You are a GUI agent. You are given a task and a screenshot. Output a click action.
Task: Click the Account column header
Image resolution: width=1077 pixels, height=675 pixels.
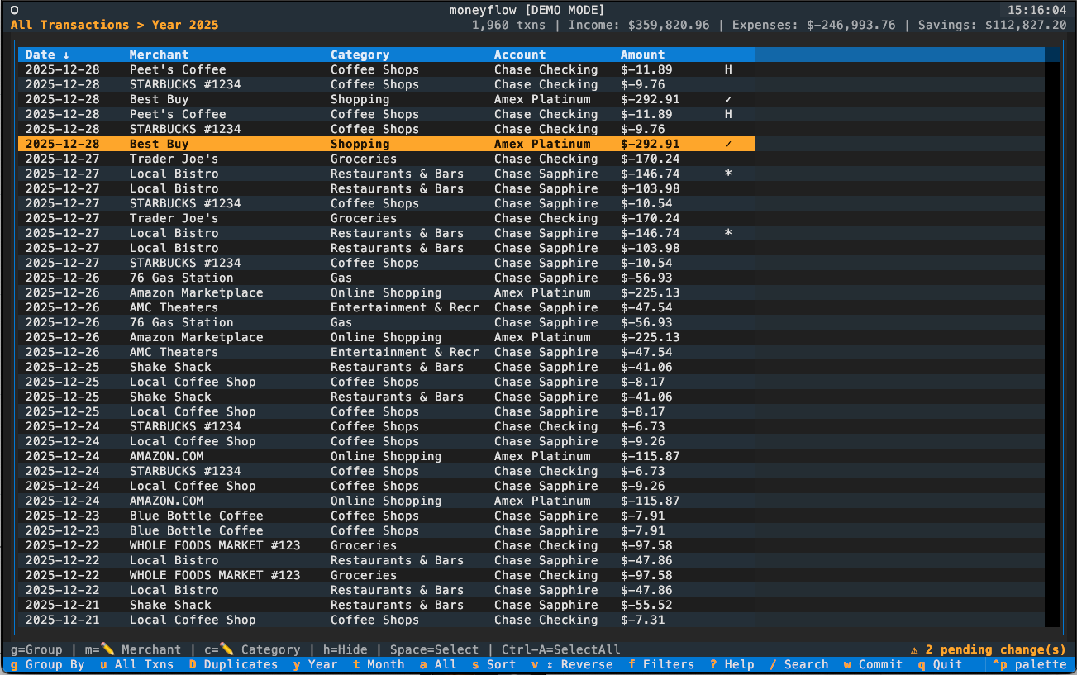pyautogui.click(x=520, y=55)
